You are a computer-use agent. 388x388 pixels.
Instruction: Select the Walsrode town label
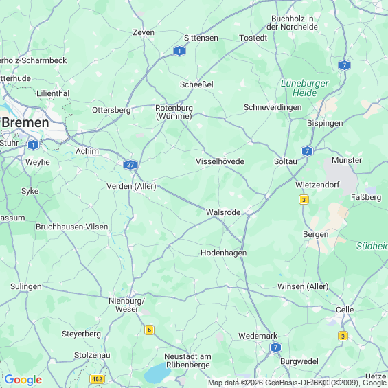coord(223,212)
